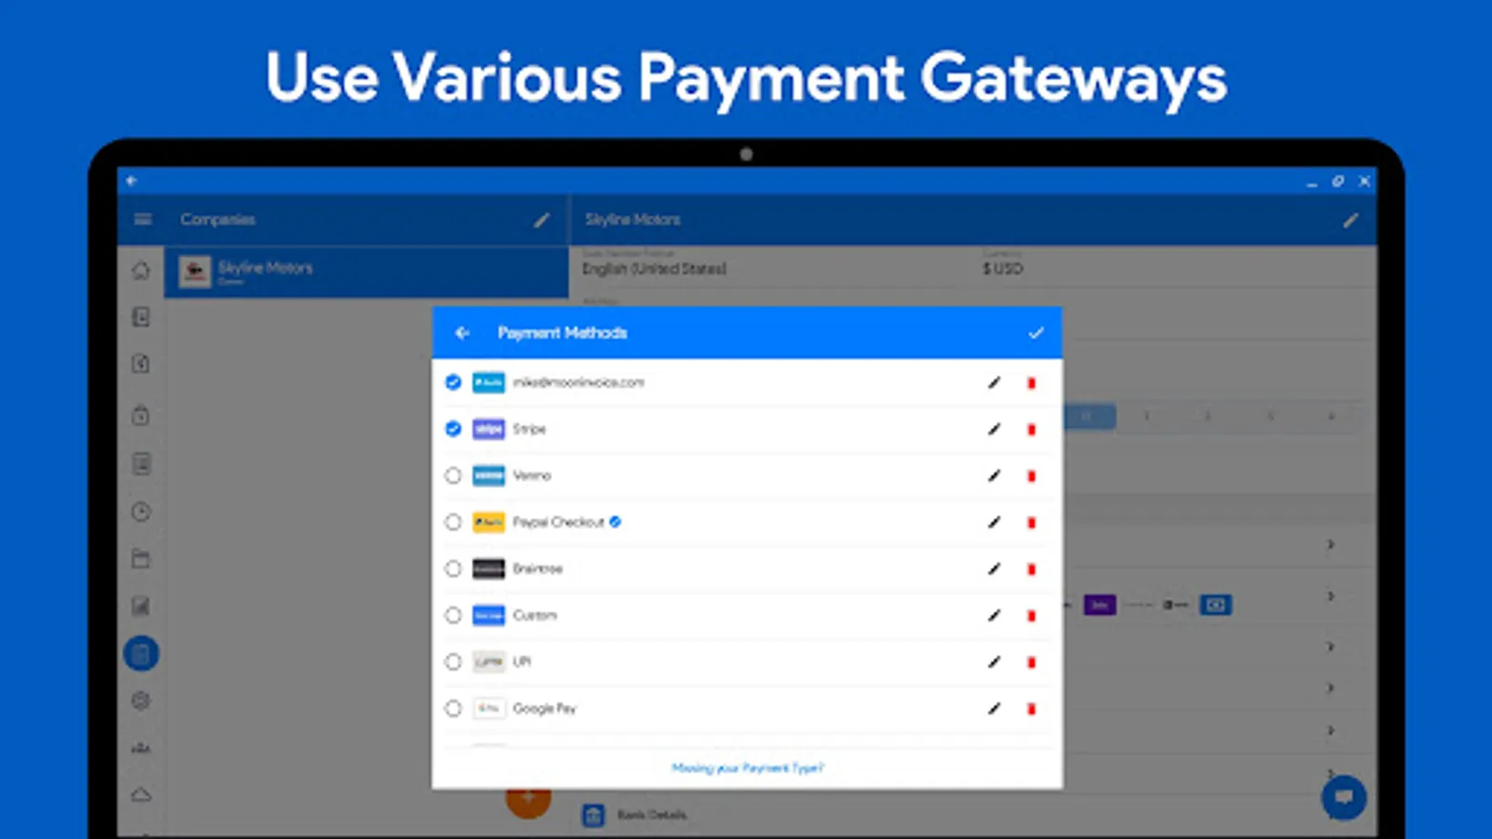Delete the Stripe payment method
The image size is (1492, 839).
(x=1031, y=430)
